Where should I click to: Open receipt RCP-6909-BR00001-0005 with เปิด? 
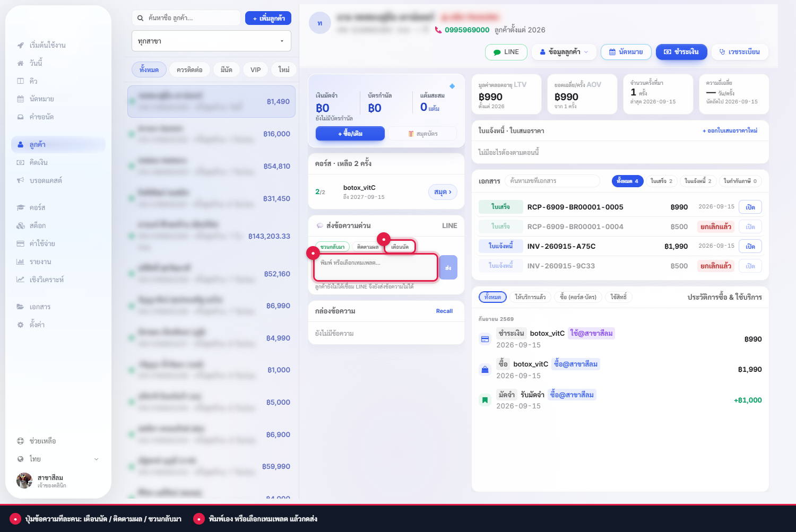(x=750, y=207)
